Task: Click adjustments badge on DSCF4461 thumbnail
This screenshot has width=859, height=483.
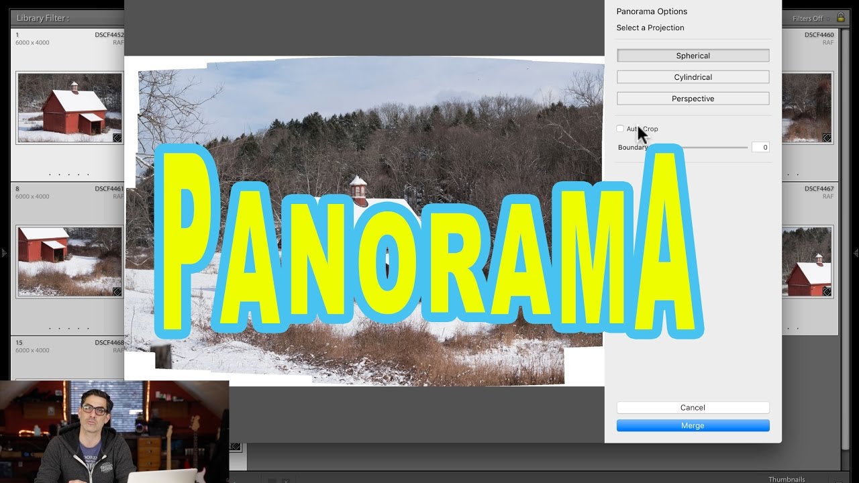Action: [117, 291]
